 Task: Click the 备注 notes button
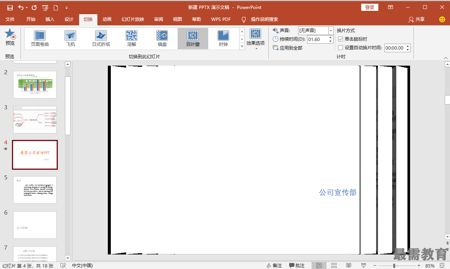pyautogui.click(x=274, y=266)
